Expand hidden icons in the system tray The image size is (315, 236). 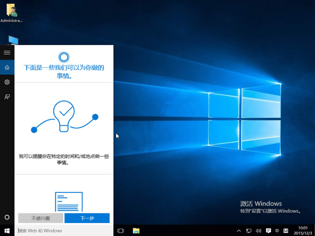(x=239, y=231)
